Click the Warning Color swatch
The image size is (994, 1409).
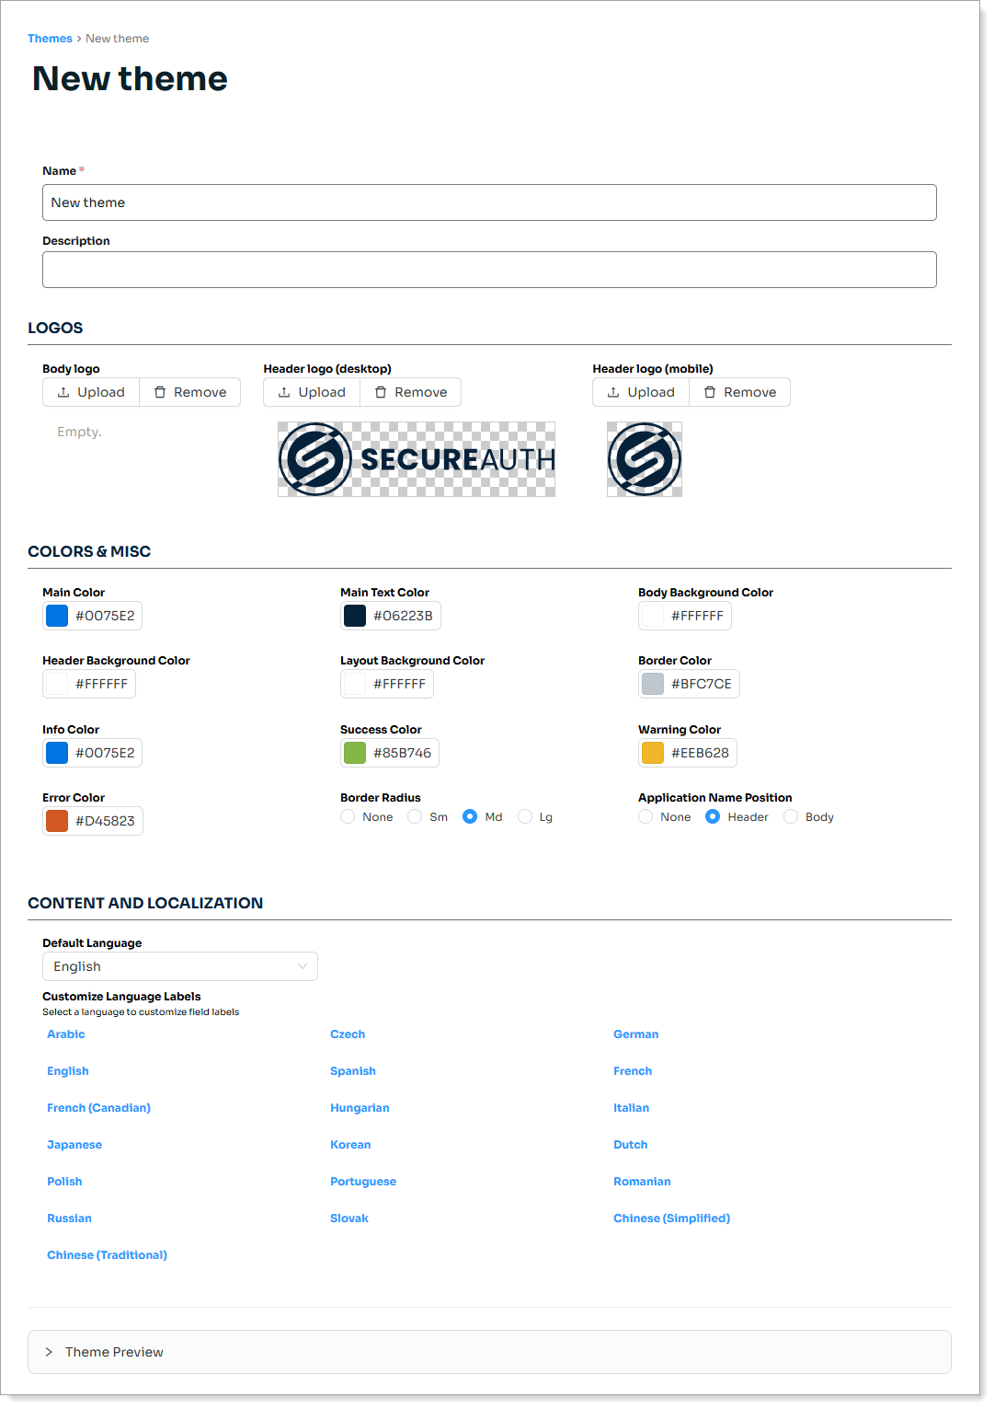pyautogui.click(x=652, y=752)
